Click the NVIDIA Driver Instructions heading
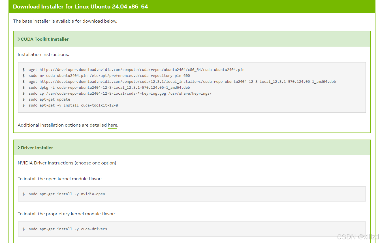 (x=67, y=163)
